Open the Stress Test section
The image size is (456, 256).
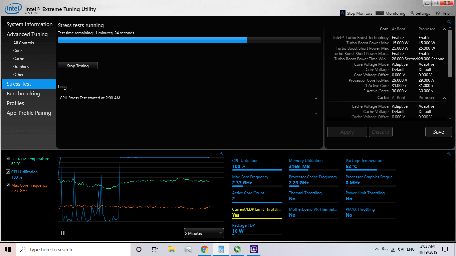click(29, 84)
